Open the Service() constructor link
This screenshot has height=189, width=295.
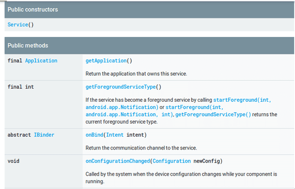[18, 24]
